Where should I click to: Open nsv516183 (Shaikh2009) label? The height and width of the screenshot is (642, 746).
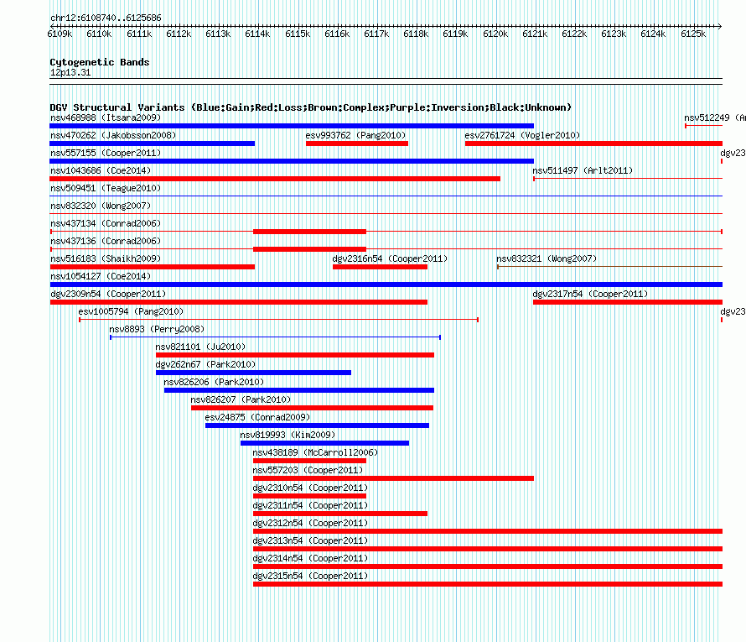tap(106, 258)
